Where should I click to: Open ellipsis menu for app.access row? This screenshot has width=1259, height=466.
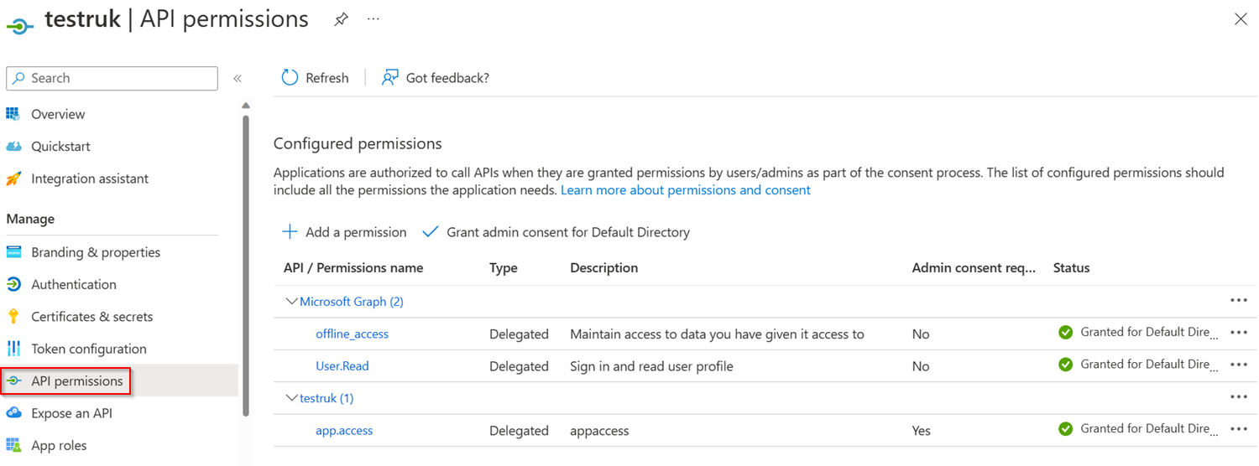(1239, 429)
